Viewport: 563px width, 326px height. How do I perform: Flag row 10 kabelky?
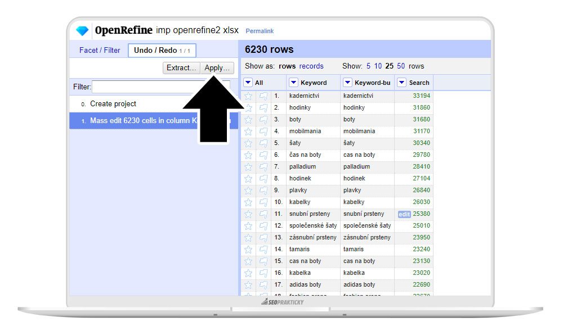tap(263, 203)
